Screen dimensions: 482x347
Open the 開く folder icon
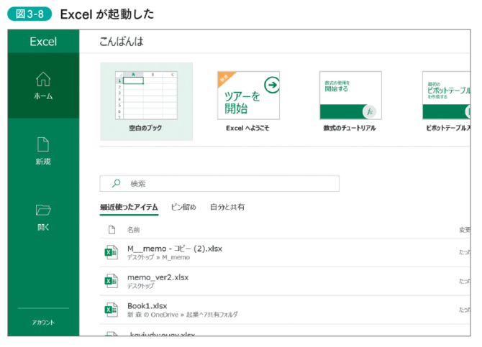point(43,210)
